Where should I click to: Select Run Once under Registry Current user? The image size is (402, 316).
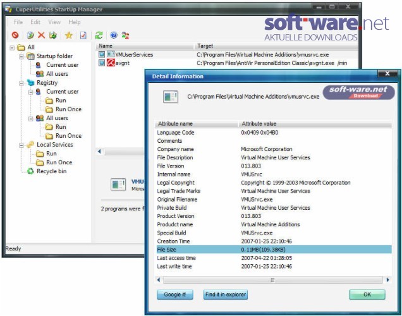coord(68,109)
